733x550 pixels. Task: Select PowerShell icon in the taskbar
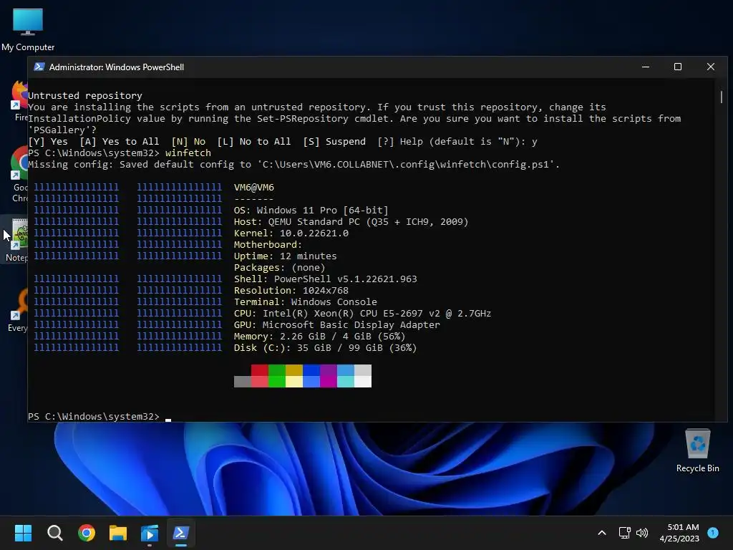click(181, 533)
